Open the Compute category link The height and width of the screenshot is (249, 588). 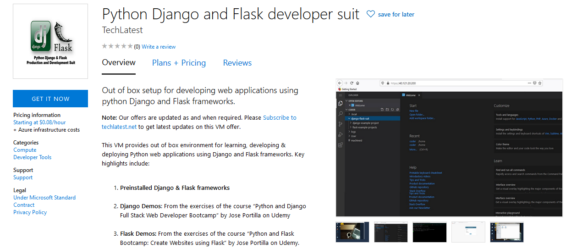coord(25,150)
